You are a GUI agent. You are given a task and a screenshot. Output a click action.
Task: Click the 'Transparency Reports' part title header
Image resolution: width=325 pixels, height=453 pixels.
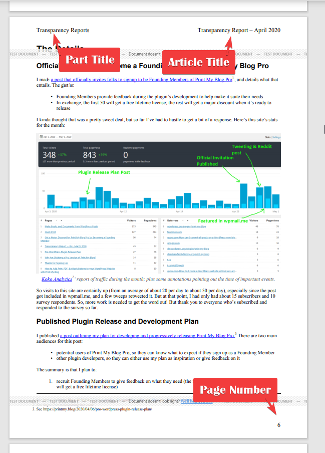tap(63, 31)
